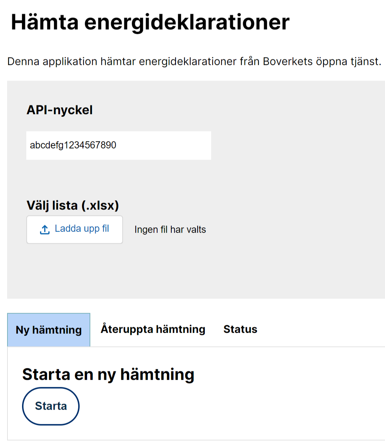Click the Ingen fil har valts text
385x447 pixels.
click(x=170, y=230)
